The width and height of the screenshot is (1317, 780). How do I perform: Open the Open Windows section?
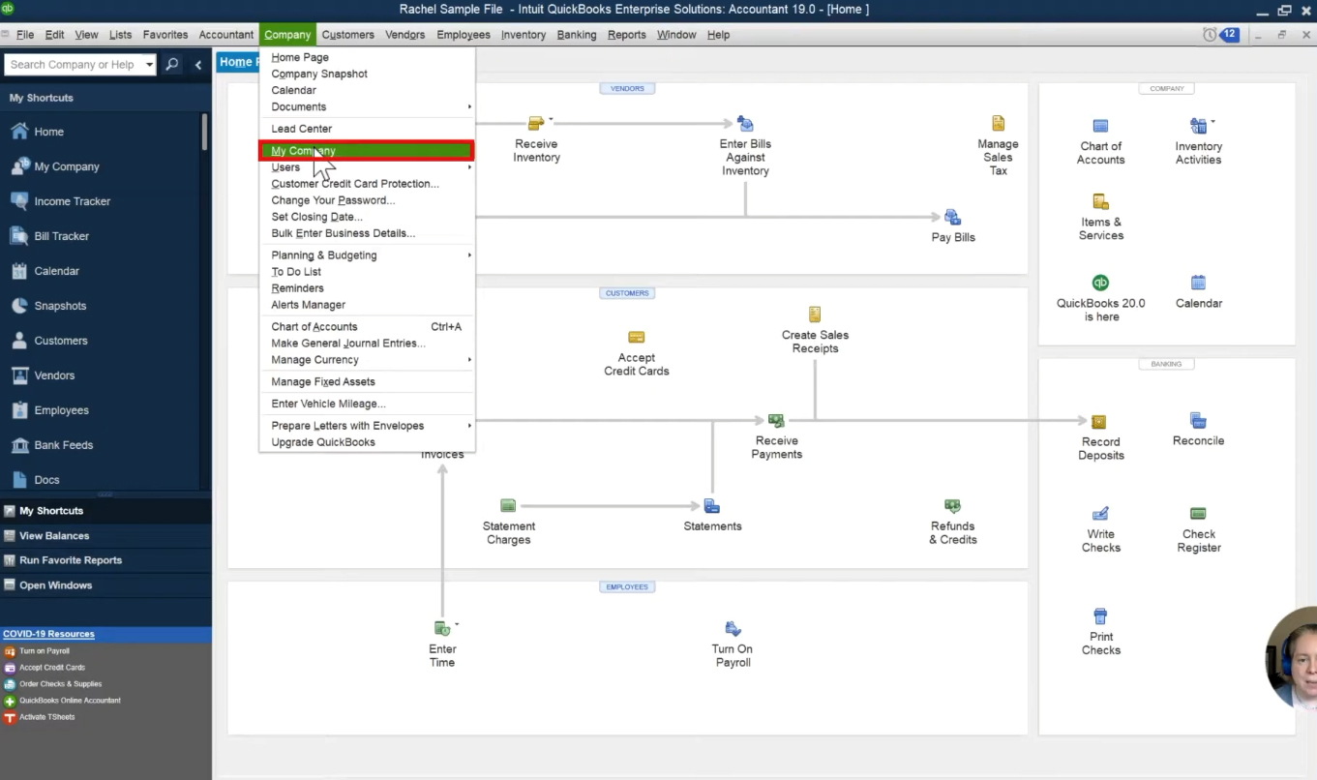[105, 585]
